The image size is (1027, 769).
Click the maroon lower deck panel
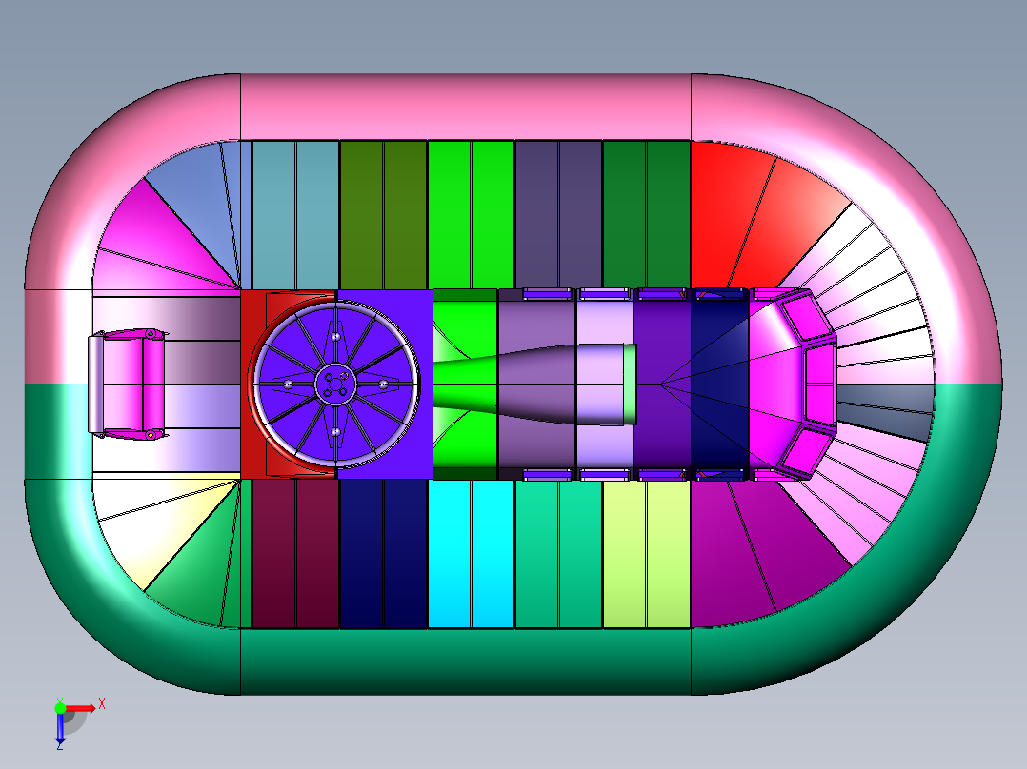tap(295, 554)
